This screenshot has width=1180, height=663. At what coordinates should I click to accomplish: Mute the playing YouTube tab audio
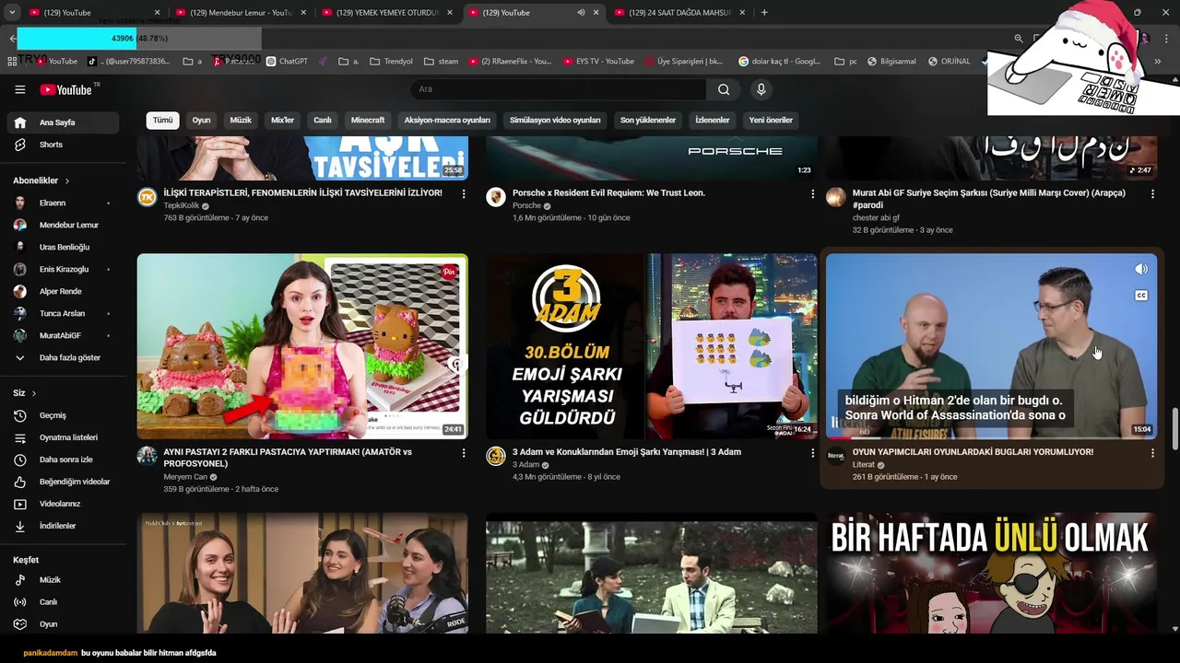581,13
